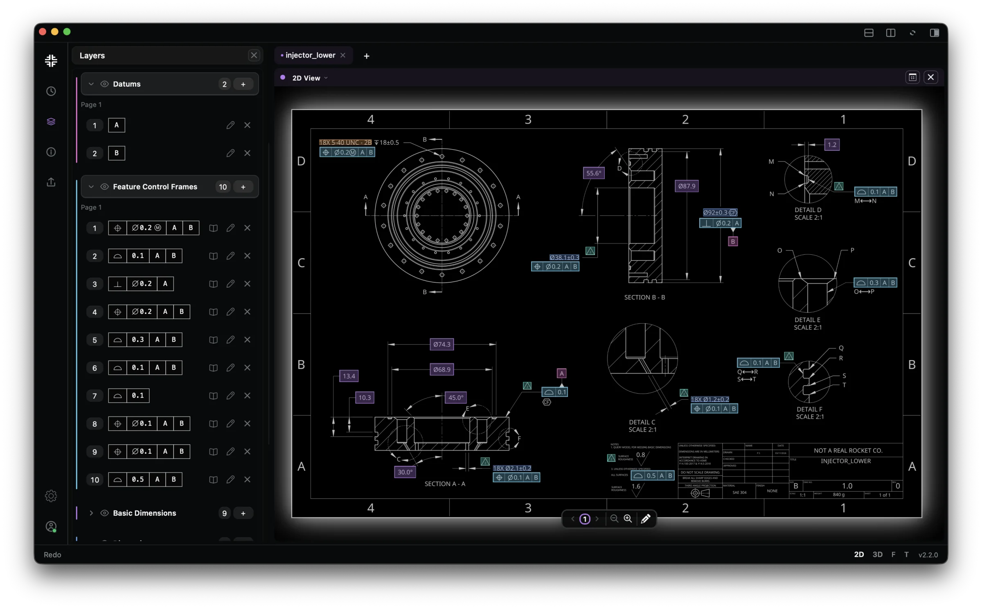Expand the Basic Dimensions group
Viewport: 982px width, 609px height.
91,513
